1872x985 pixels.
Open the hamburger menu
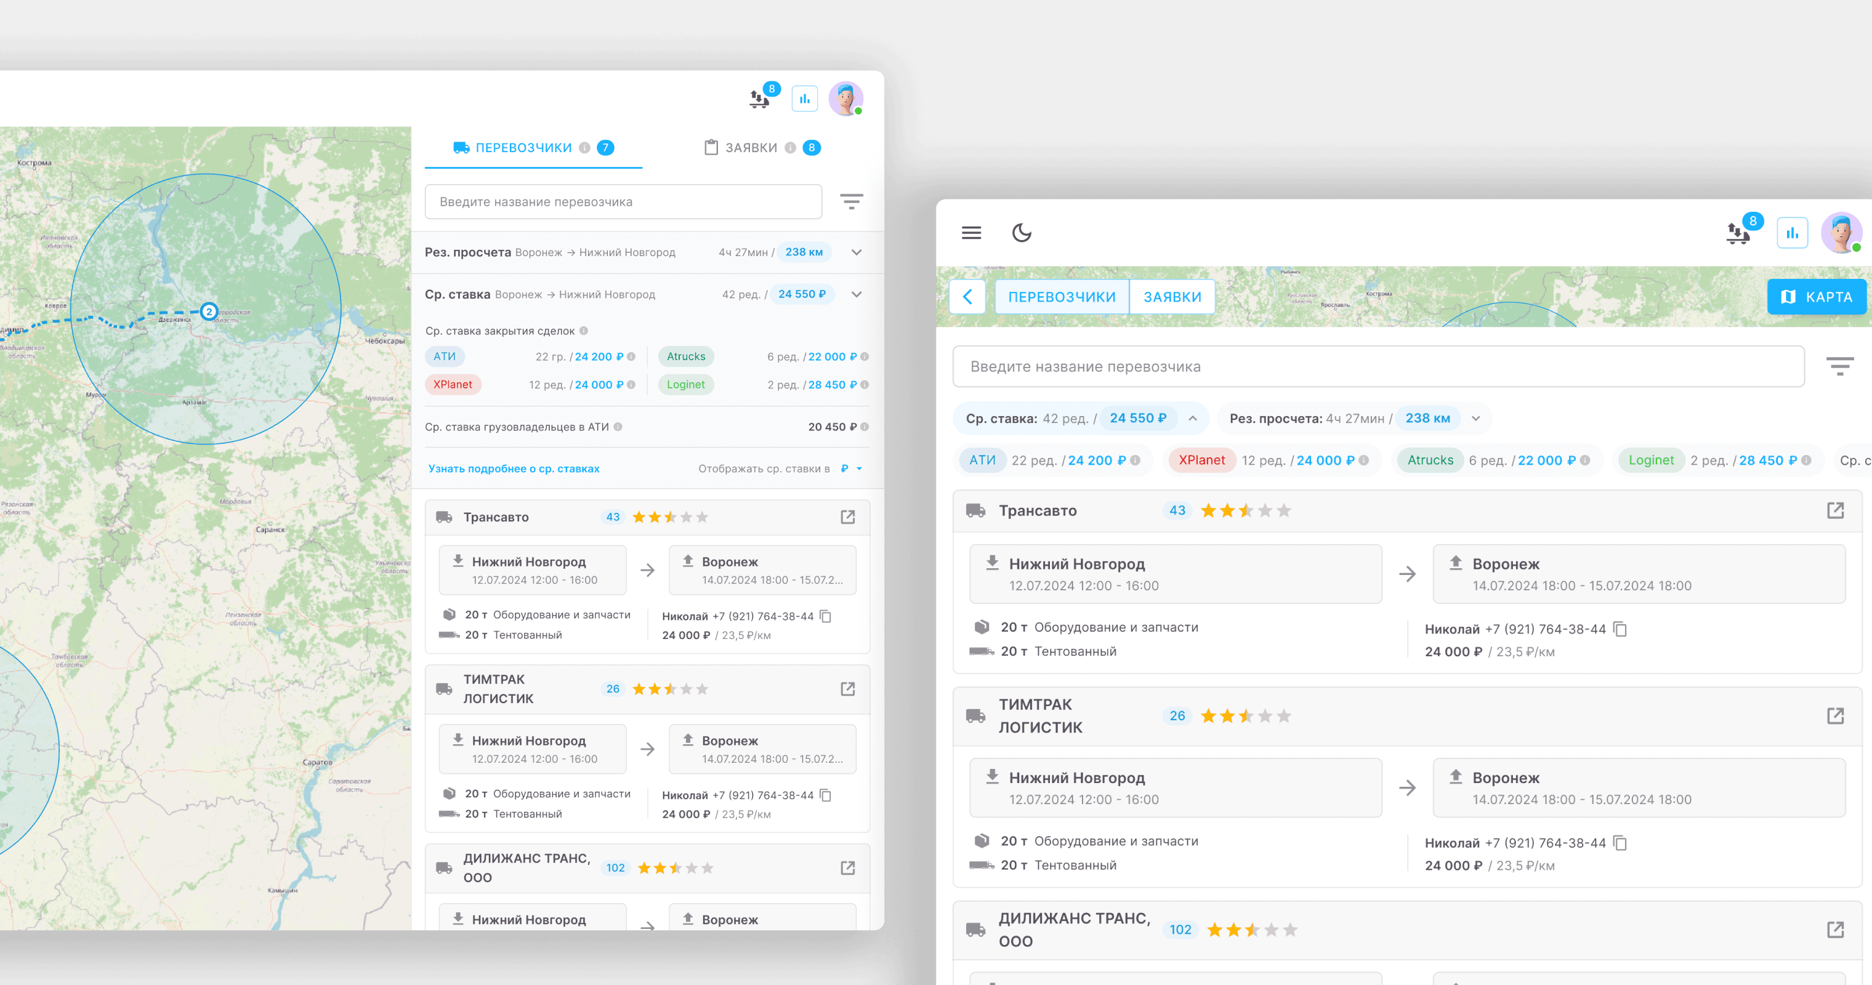pyautogui.click(x=971, y=233)
